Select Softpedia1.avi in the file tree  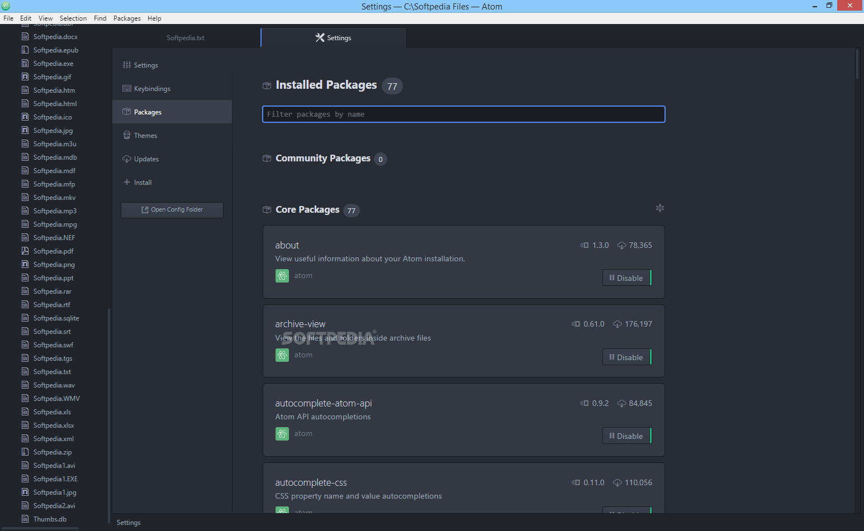[x=54, y=466]
